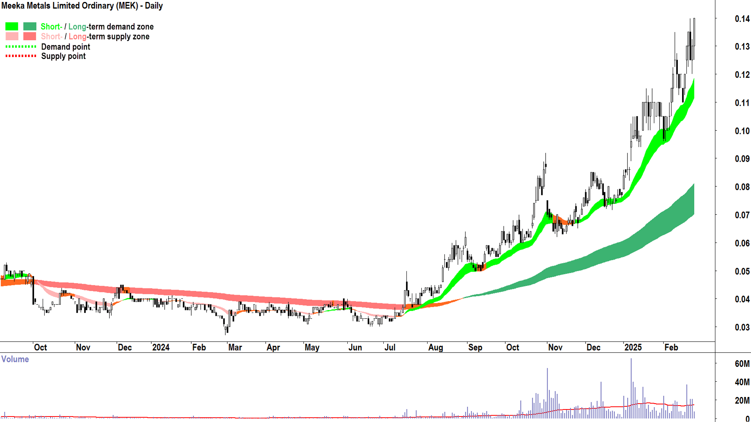The width and height of the screenshot is (751, 422).
Task: Click the long-term demand zone dark green swatch
Action: 30,27
